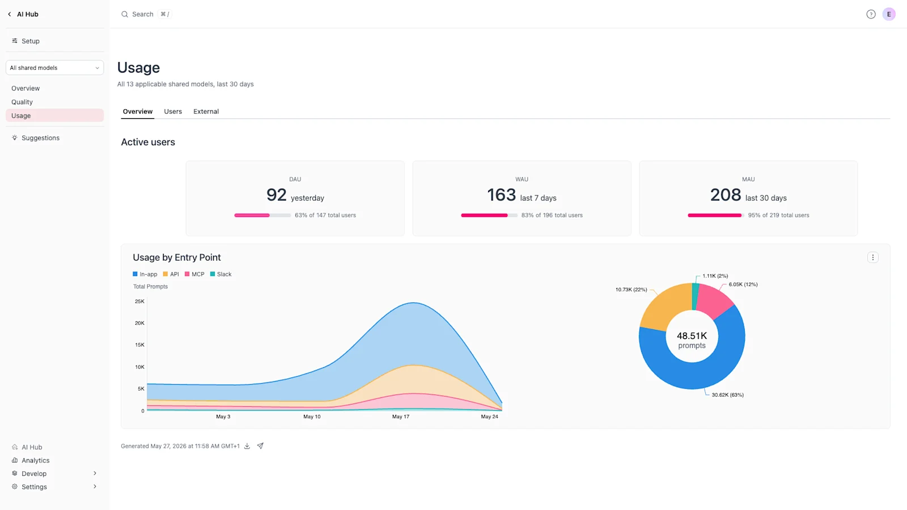Open Usage by Entry Point options menu
Screen dimensions: 907x510
[873, 257]
